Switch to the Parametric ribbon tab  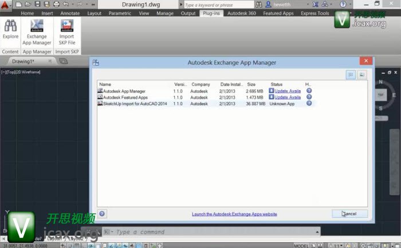click(120, 13)
